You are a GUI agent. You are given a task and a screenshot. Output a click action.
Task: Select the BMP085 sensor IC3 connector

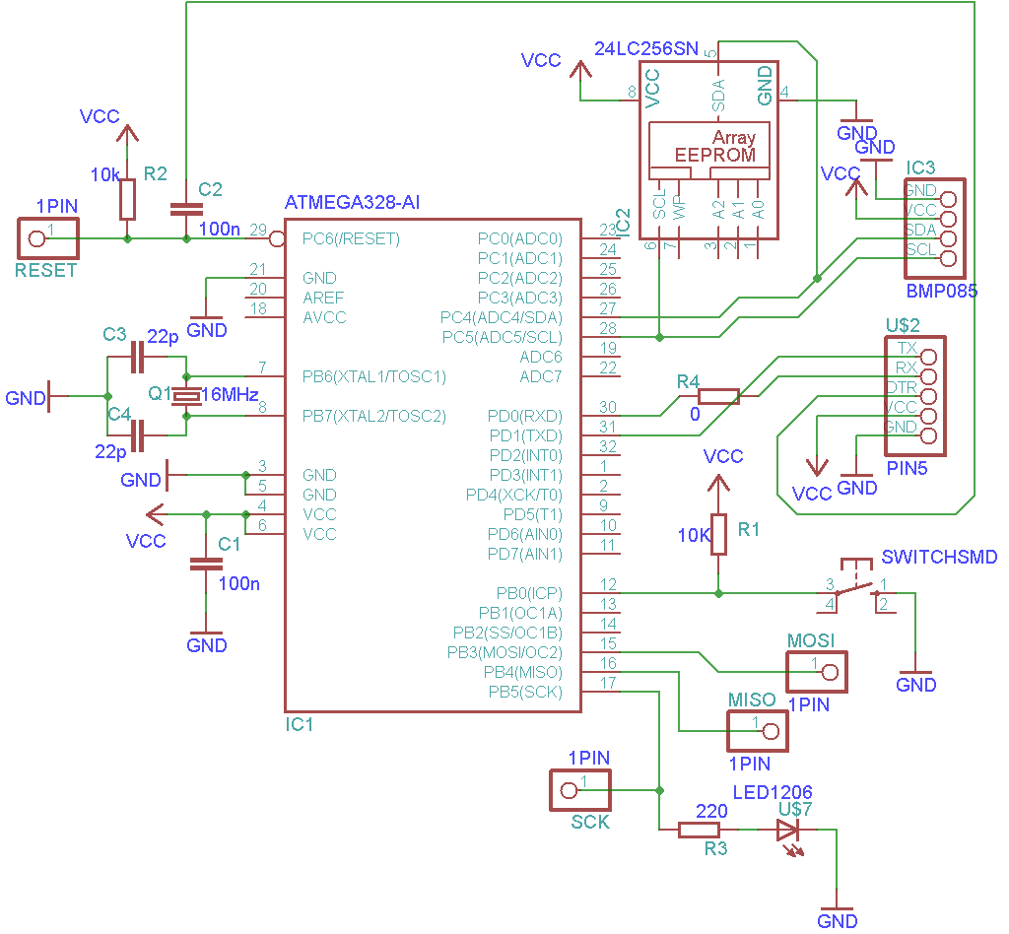[x=935, y=229]
